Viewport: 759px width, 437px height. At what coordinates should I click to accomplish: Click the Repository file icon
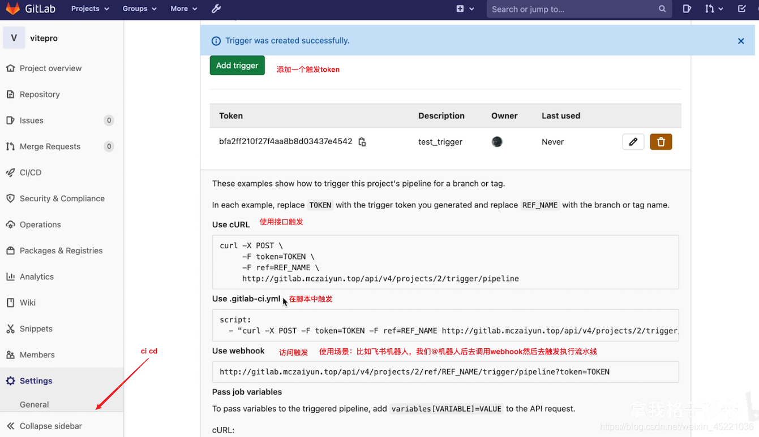[x=10, y=94]
